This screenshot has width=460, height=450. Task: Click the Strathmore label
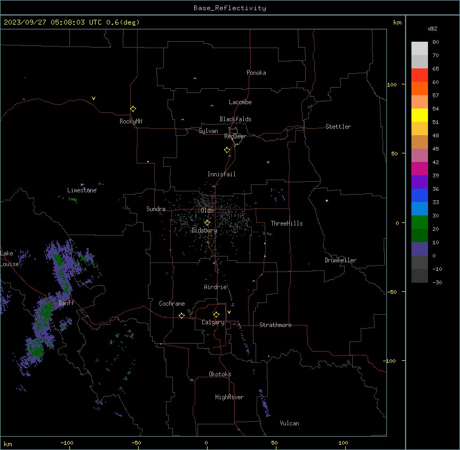click(x=275, y=325)
